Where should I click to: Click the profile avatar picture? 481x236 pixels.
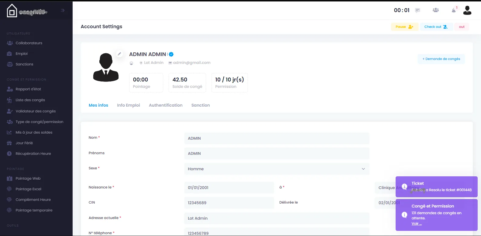pyautogui.click(x=106, y=67)
